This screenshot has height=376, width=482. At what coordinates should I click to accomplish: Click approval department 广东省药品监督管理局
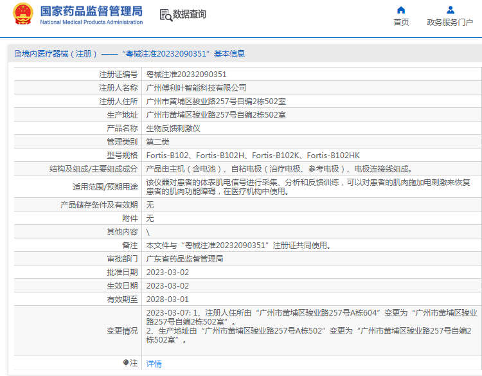click(x=184, y=259)
